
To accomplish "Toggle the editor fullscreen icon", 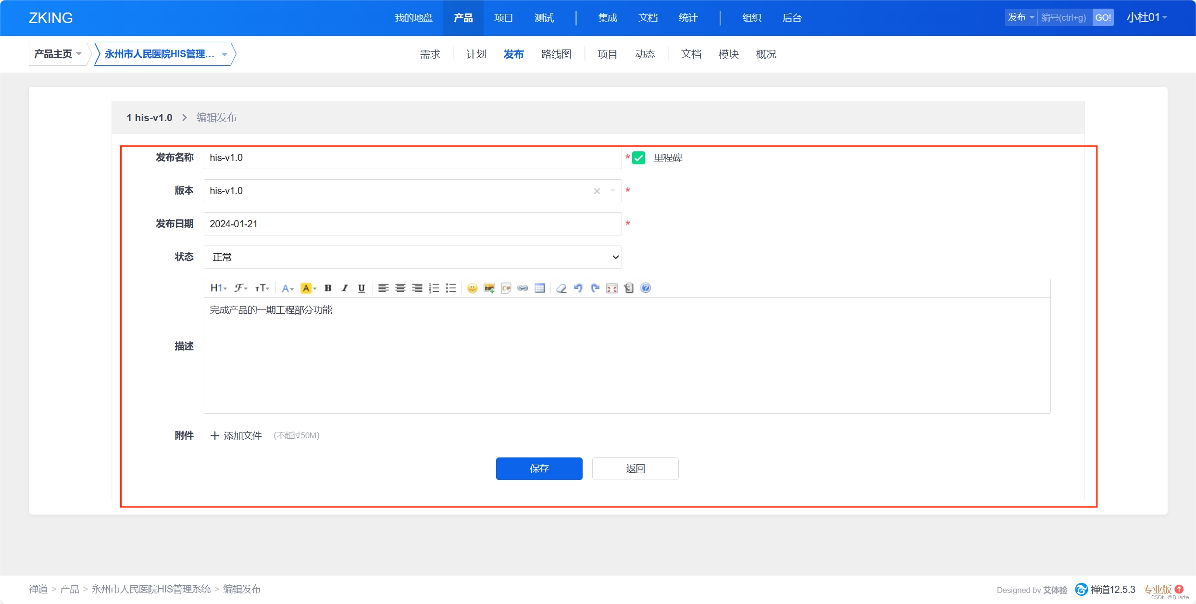I will (612, 288).
